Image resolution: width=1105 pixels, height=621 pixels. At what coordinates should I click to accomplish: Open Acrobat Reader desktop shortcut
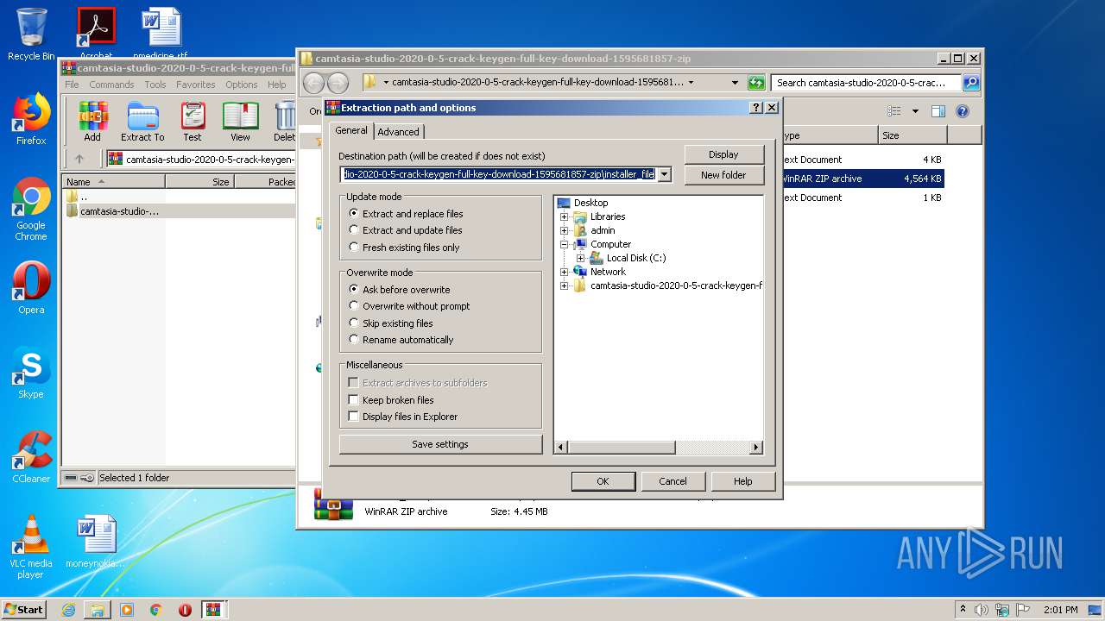tap(97, 33)
